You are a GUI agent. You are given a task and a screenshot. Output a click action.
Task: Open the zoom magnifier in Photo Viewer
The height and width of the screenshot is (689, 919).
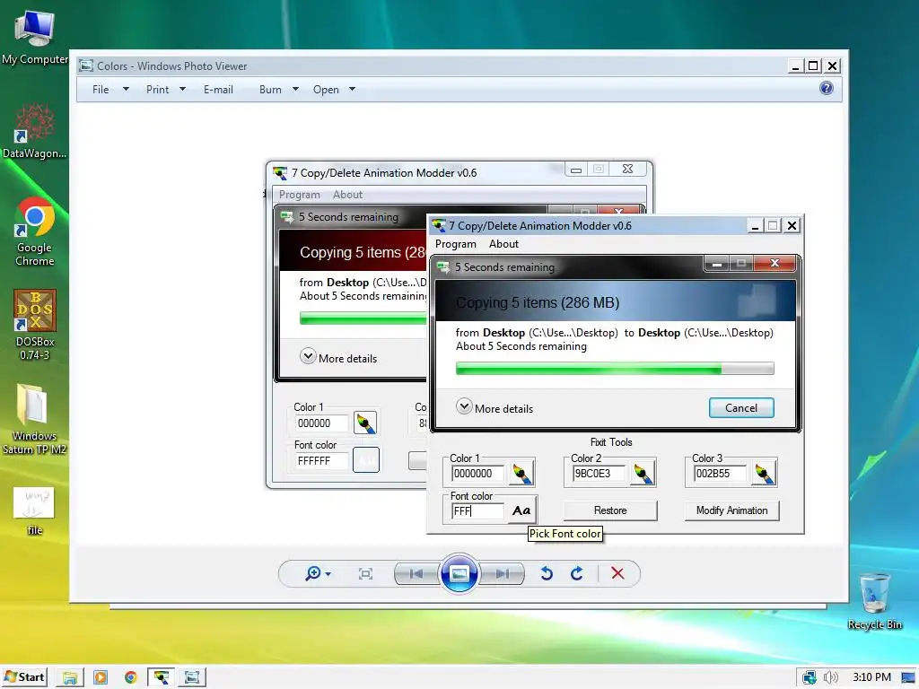tap(313, 573)
